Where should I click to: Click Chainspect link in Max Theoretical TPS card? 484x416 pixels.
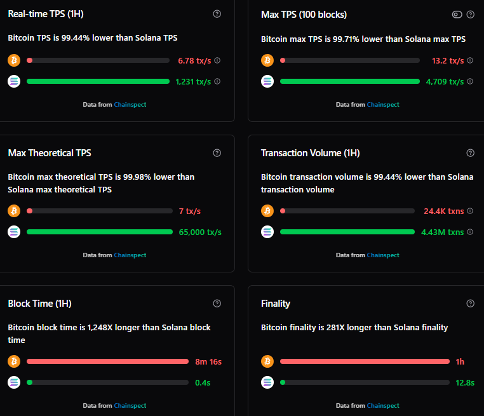click(x=130, y=255)
